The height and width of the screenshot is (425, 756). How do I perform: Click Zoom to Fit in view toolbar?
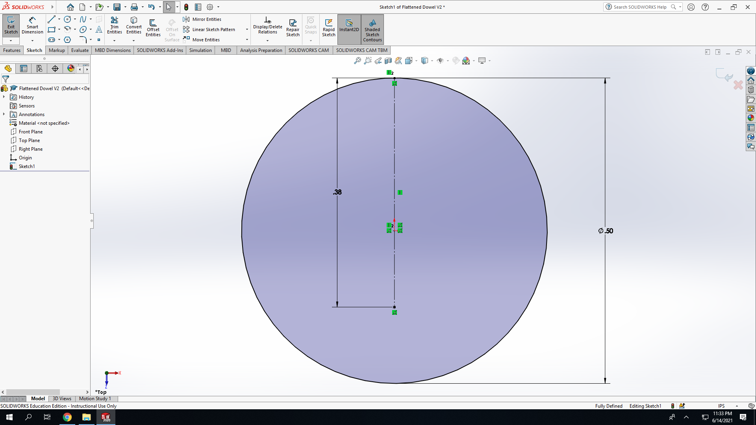click(358, 61)
